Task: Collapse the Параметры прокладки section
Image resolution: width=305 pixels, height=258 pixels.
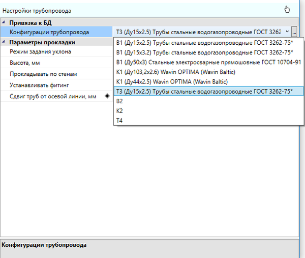Action: (4, 42)
